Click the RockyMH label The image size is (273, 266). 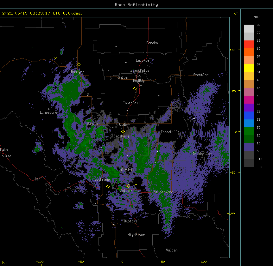pos(78,72)
